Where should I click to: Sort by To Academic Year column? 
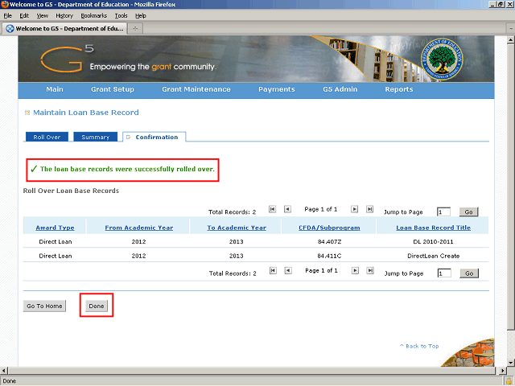(x=237, y=228)
